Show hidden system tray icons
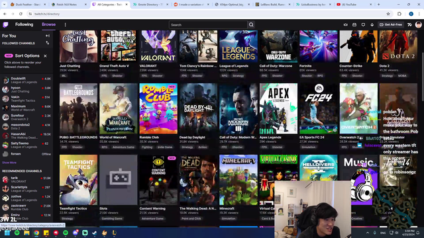 368,233
